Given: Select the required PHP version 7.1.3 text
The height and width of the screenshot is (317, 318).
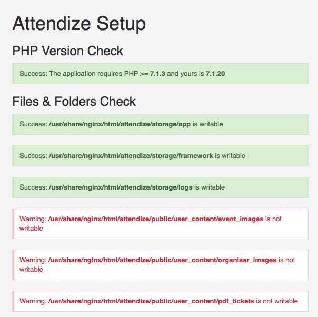Looking at the screenshot, I should pyautogui.click(x=158, y=74).
